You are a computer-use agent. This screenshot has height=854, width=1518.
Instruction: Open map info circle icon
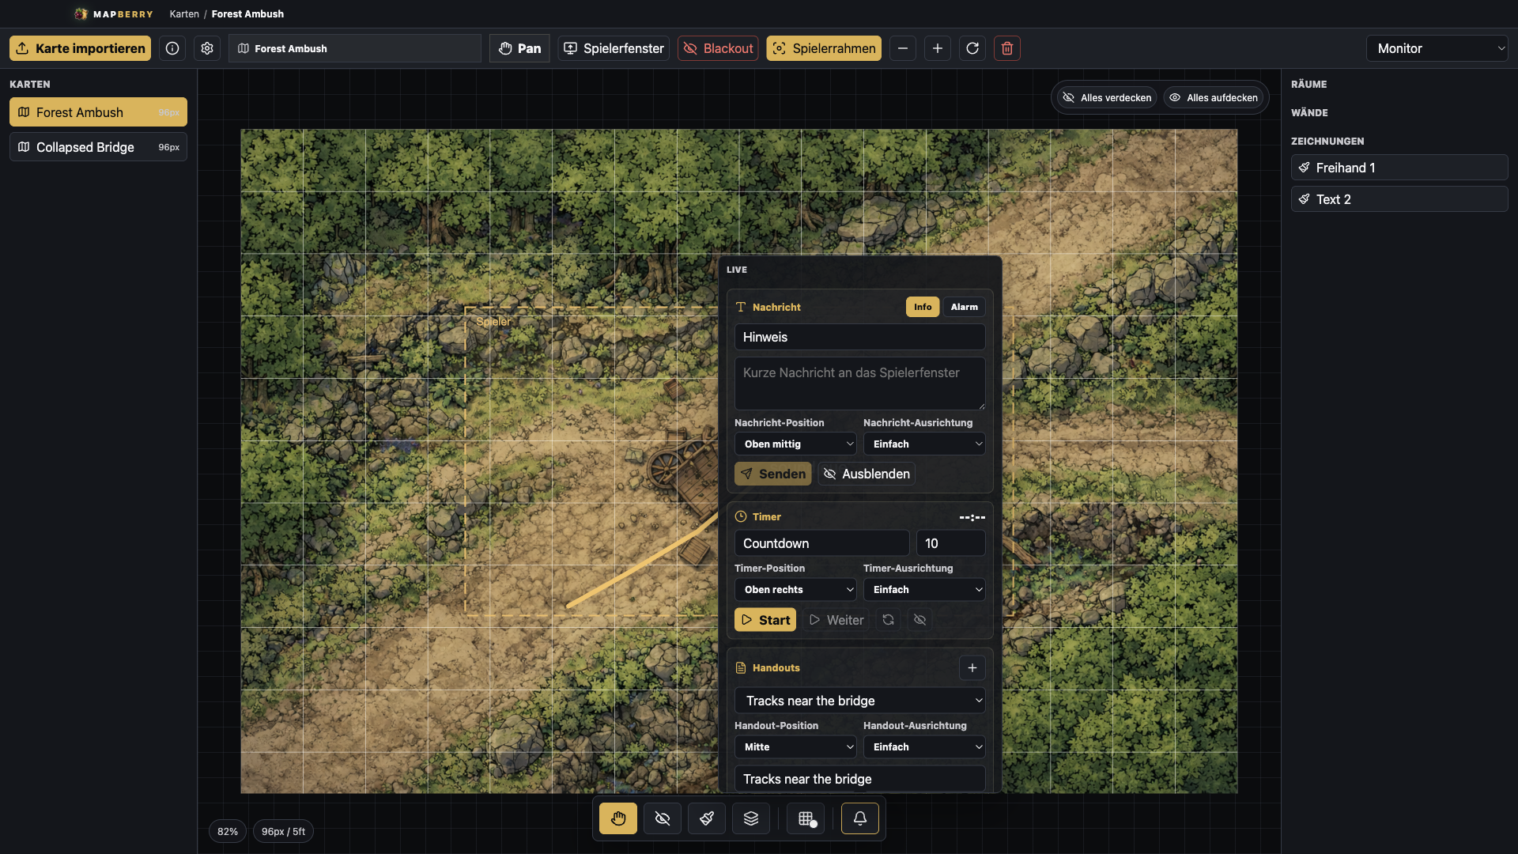click(172, 48)
